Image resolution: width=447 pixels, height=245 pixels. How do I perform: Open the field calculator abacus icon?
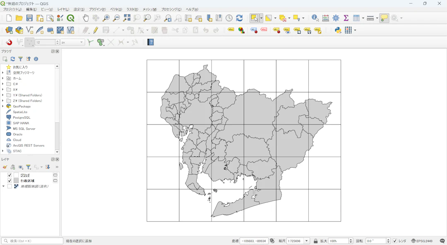point(326,18)
